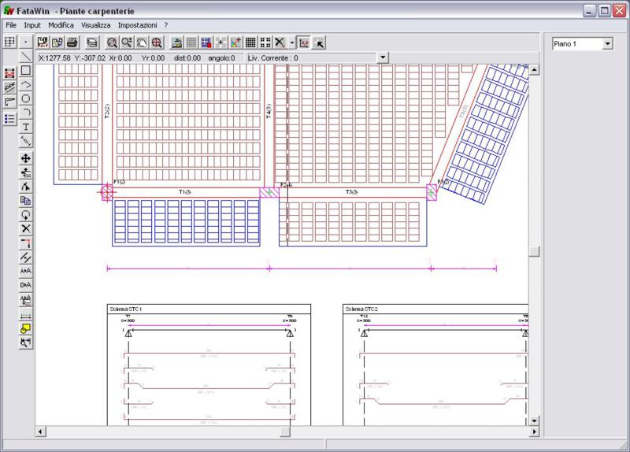The height and width of the screenshot is (452, 630).
Task: Click the table grid icon at top left
Action: point(9,42)
